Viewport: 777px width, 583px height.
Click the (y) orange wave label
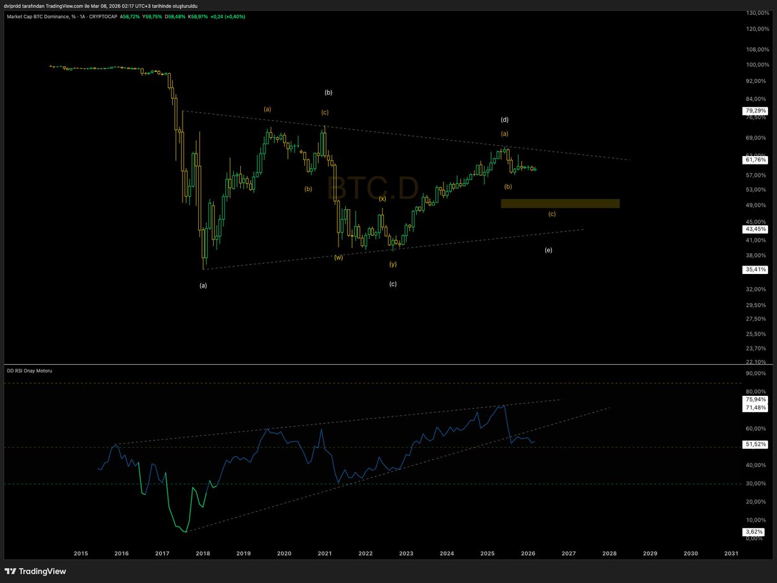[x=392, y=264]
